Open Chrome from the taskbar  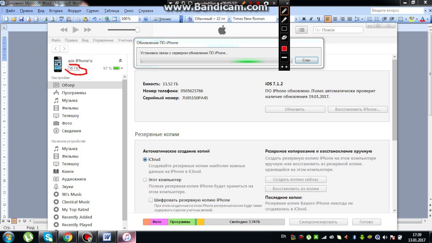[x=68, y=237]
